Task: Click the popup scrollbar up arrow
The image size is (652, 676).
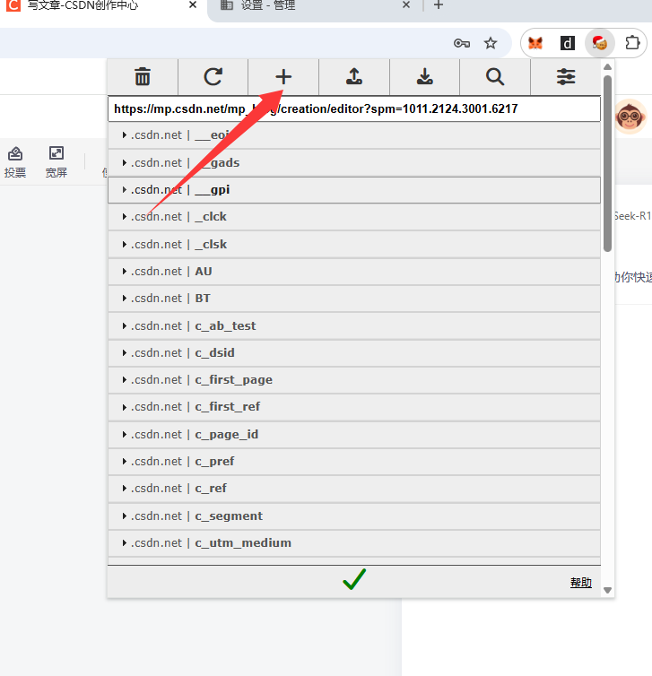Action: 607,67
